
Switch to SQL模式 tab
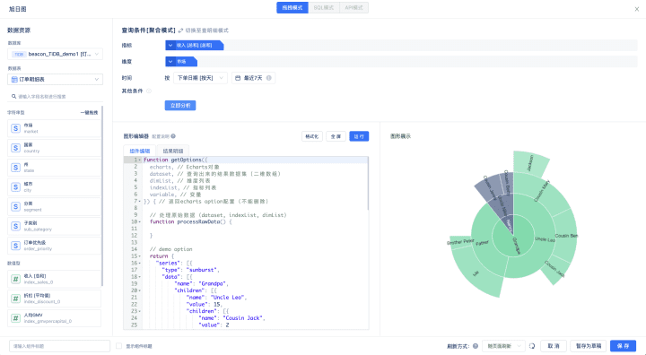tap(324, 8)
